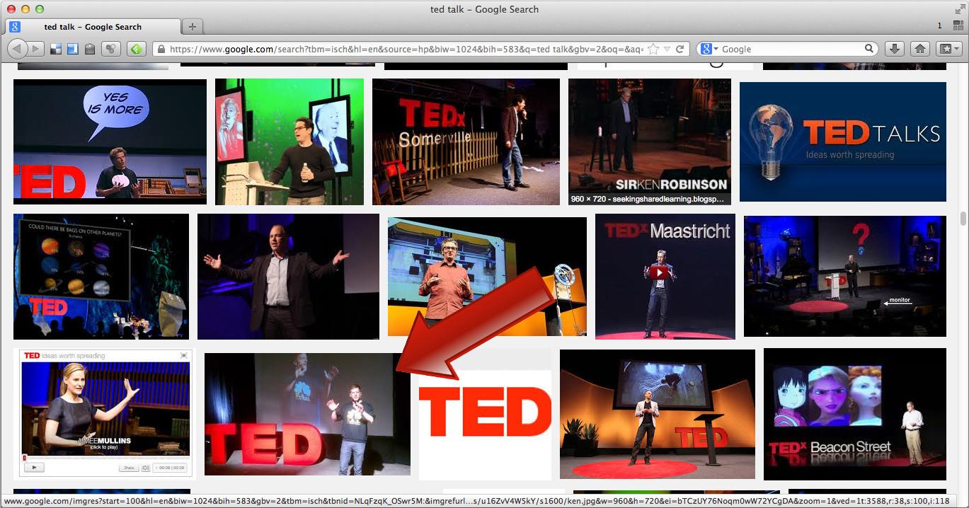Viewport: 969px width, 508px height.
Task: Click the padlock site identity icon
Action: (x=161, y=50)
